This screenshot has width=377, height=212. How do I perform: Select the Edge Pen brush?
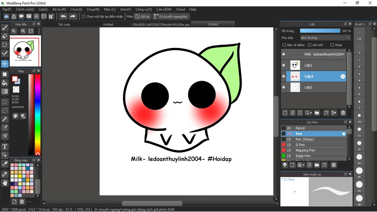[x=314, y=156]
